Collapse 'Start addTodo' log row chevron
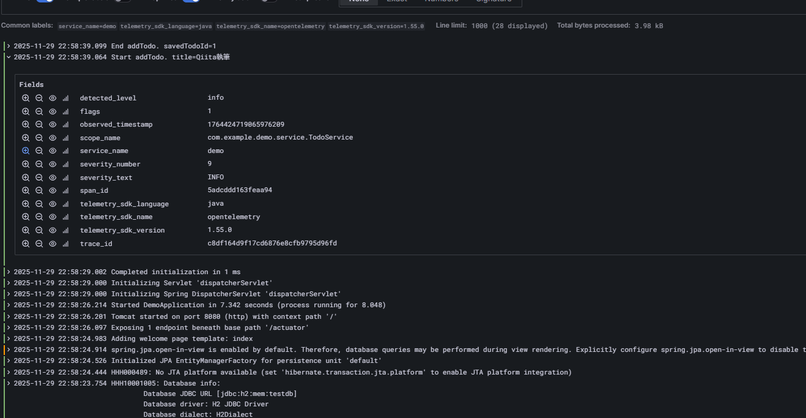The height and width of the screenshot is (418, 806). [9, 57]
